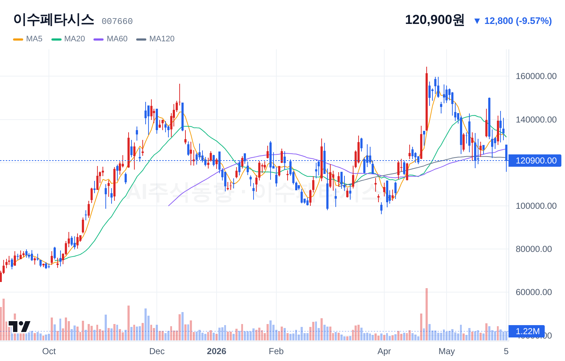Select the MA60 legend label
This screenshot has height=361, width=565.
117,39
